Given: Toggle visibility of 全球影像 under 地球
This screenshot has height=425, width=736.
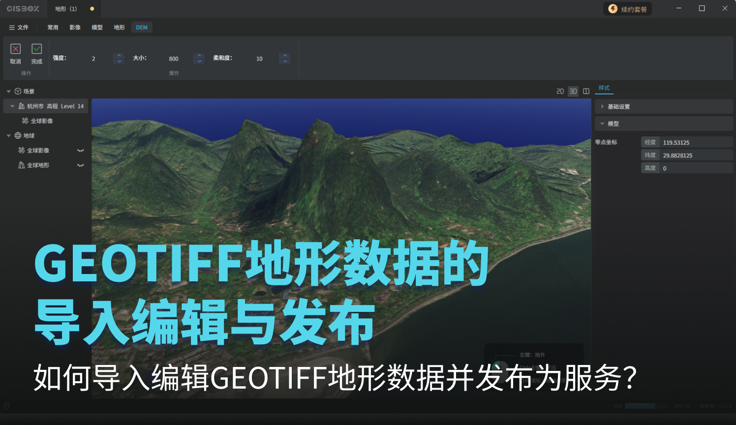Looking at the screenshot, I should [x=81, y=151].
